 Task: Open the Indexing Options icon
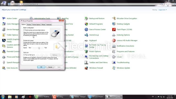tap(114, 35)
